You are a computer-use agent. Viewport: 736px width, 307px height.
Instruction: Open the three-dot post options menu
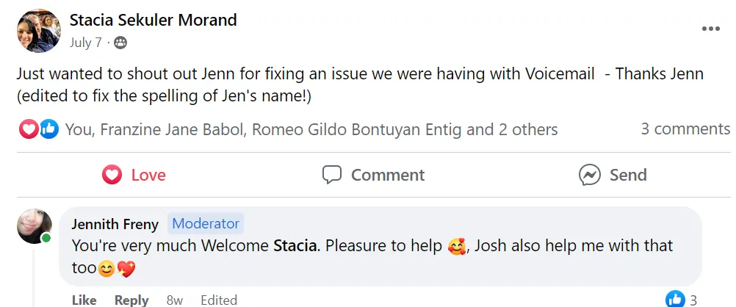point(710,29)
